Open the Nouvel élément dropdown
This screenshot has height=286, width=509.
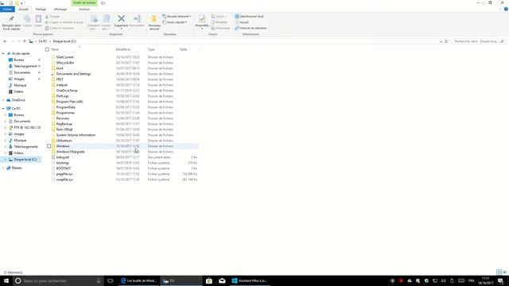[177, 16]
